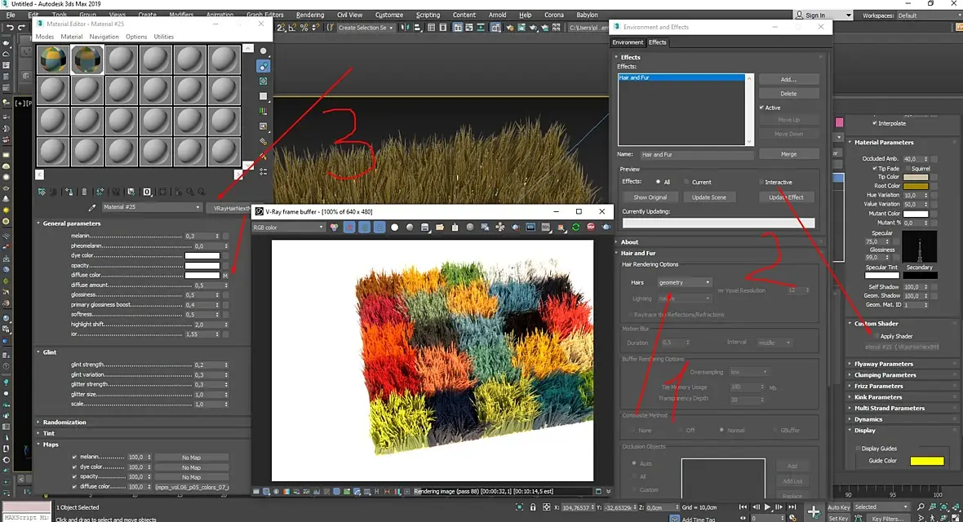Click the eyedropper pick material icon

tap(92, 207)
